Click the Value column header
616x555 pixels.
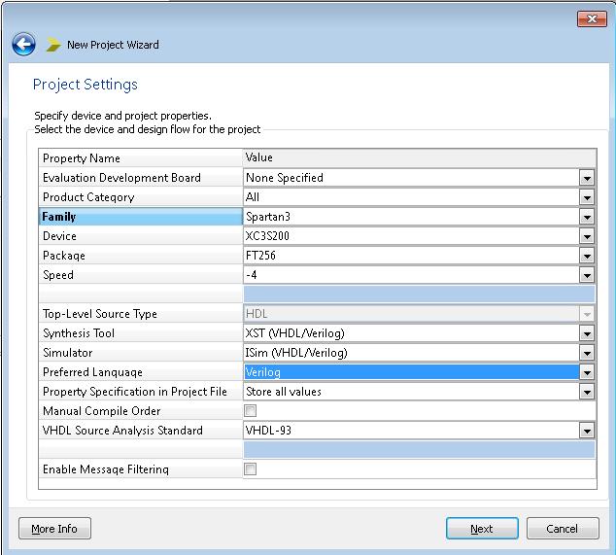(x=258, y=157)
